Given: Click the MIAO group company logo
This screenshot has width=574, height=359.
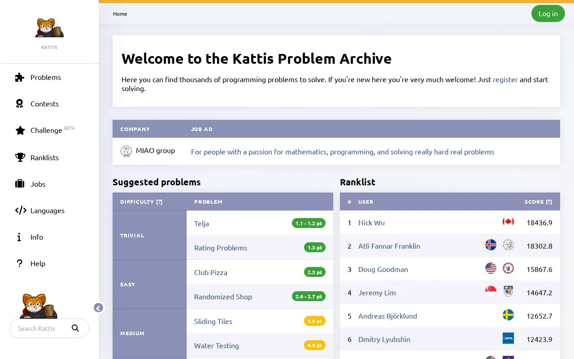Looking at the screenshot, I should pos(126,151).
